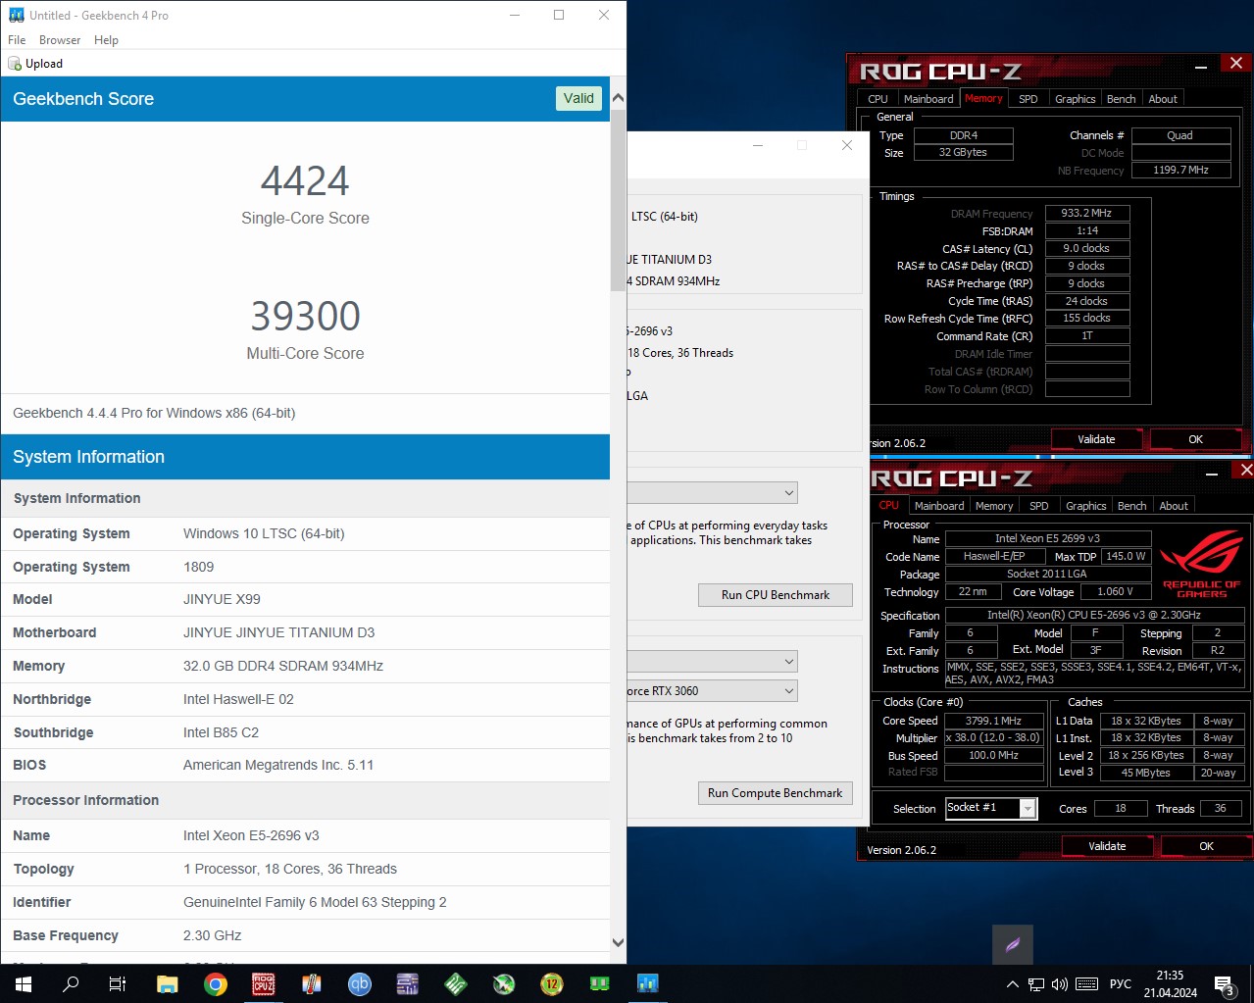The width and height of the screenshot is (1254, 1003).
Task: Open Windows search from the taskbar
Action: (x=71, y=983)
